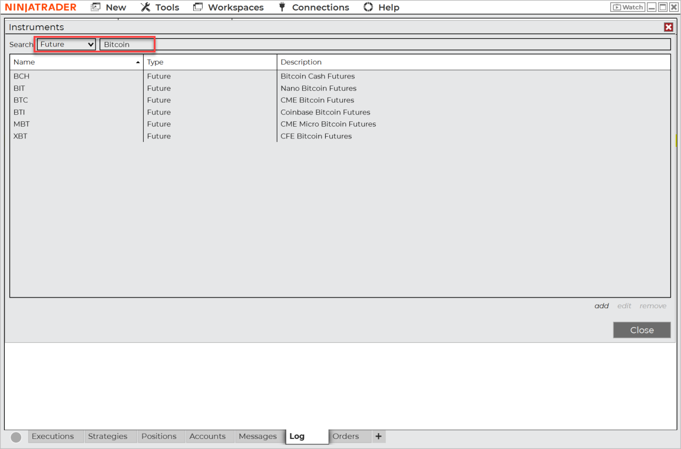Click the connection status circle at bottom left

coord(16,437)
